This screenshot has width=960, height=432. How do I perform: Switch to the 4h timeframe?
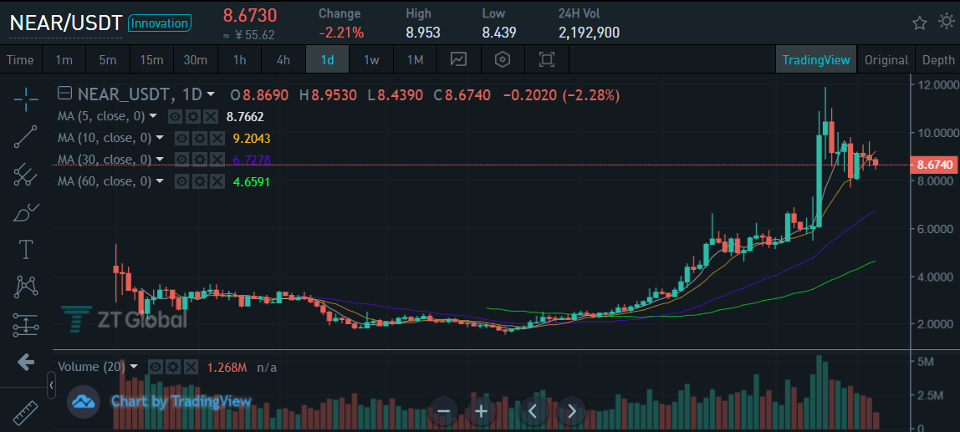(283, 60)
